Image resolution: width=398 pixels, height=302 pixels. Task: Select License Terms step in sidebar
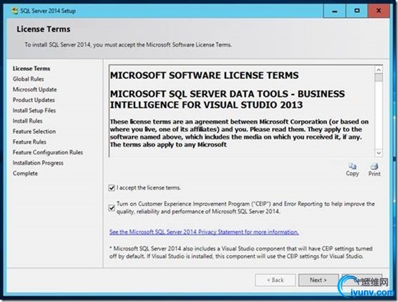pyautogui.click(x=32, y=69)
